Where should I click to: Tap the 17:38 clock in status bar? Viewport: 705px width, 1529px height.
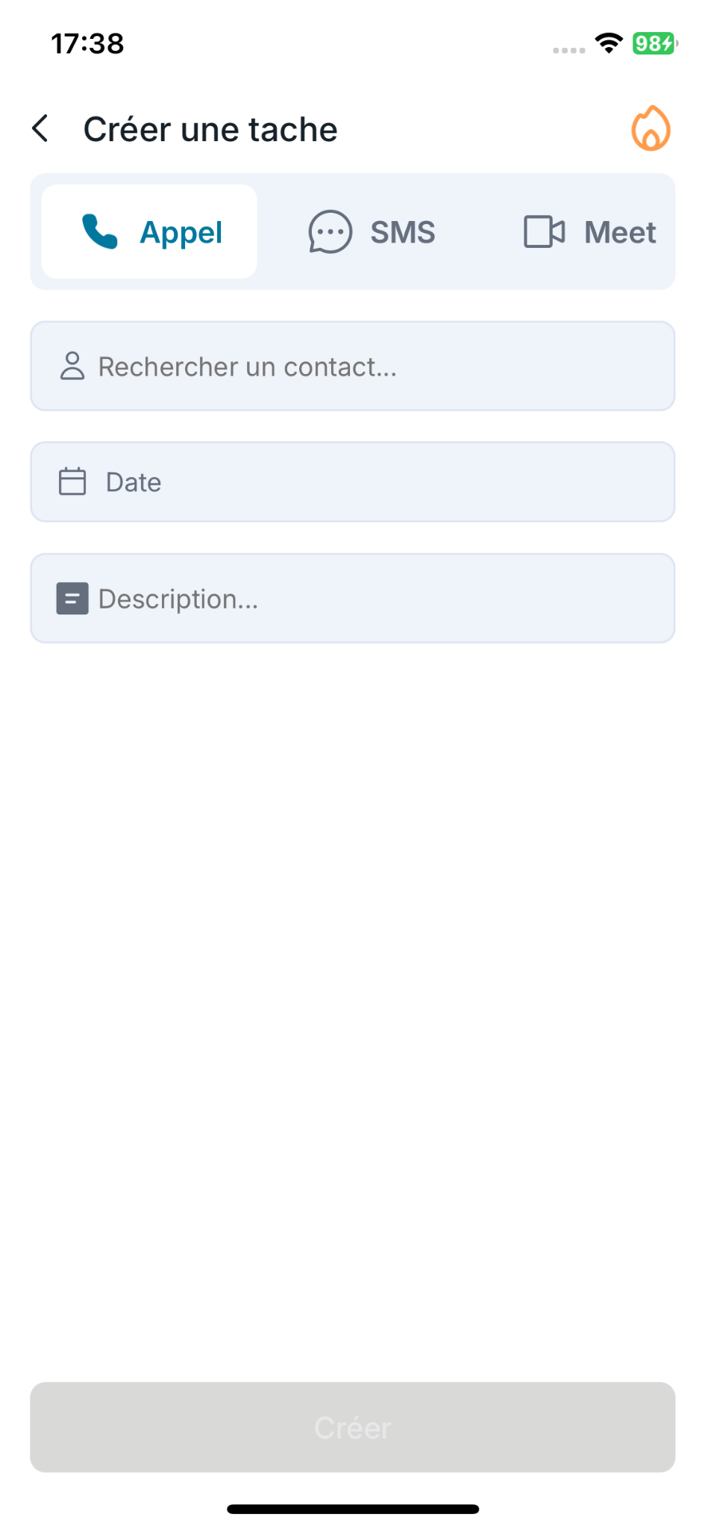(x=87, y=43)
